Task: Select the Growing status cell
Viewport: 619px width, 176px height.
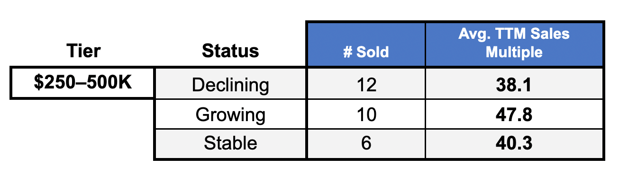Action: (230, 114)
